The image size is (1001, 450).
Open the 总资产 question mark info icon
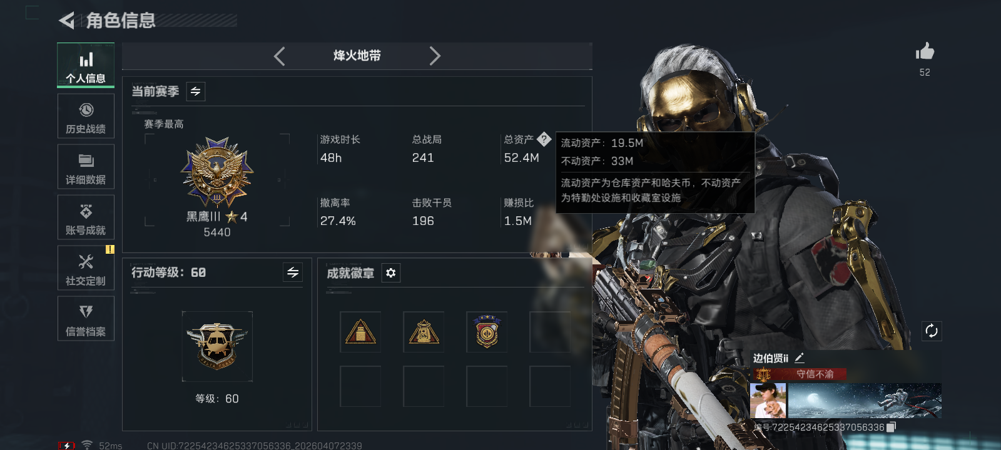click(544, 139)
